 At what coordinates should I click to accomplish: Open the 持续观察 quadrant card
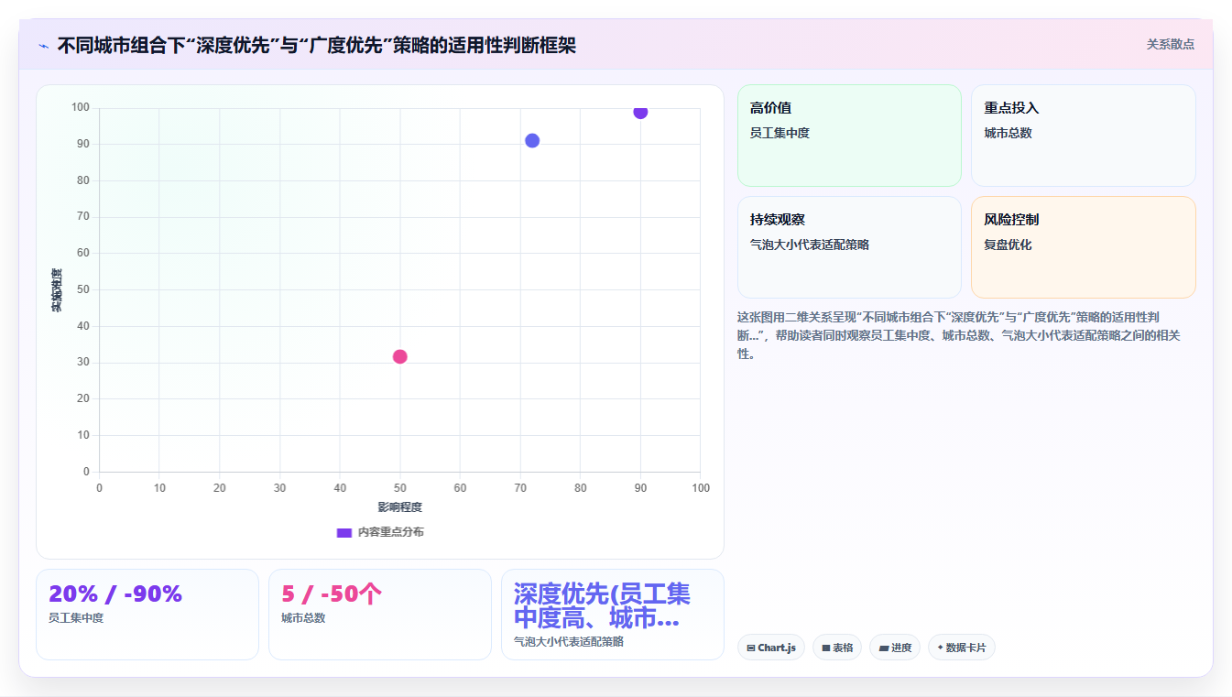click(x=849, y=247)
